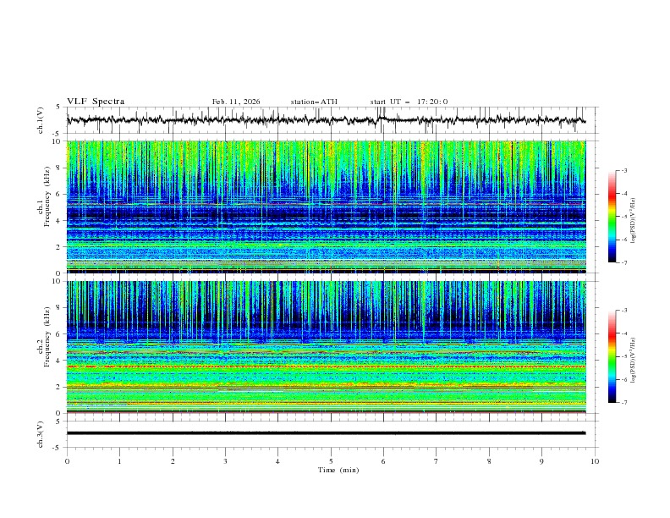
Task: Click time-axis tick label "10"
Action: 595,461
